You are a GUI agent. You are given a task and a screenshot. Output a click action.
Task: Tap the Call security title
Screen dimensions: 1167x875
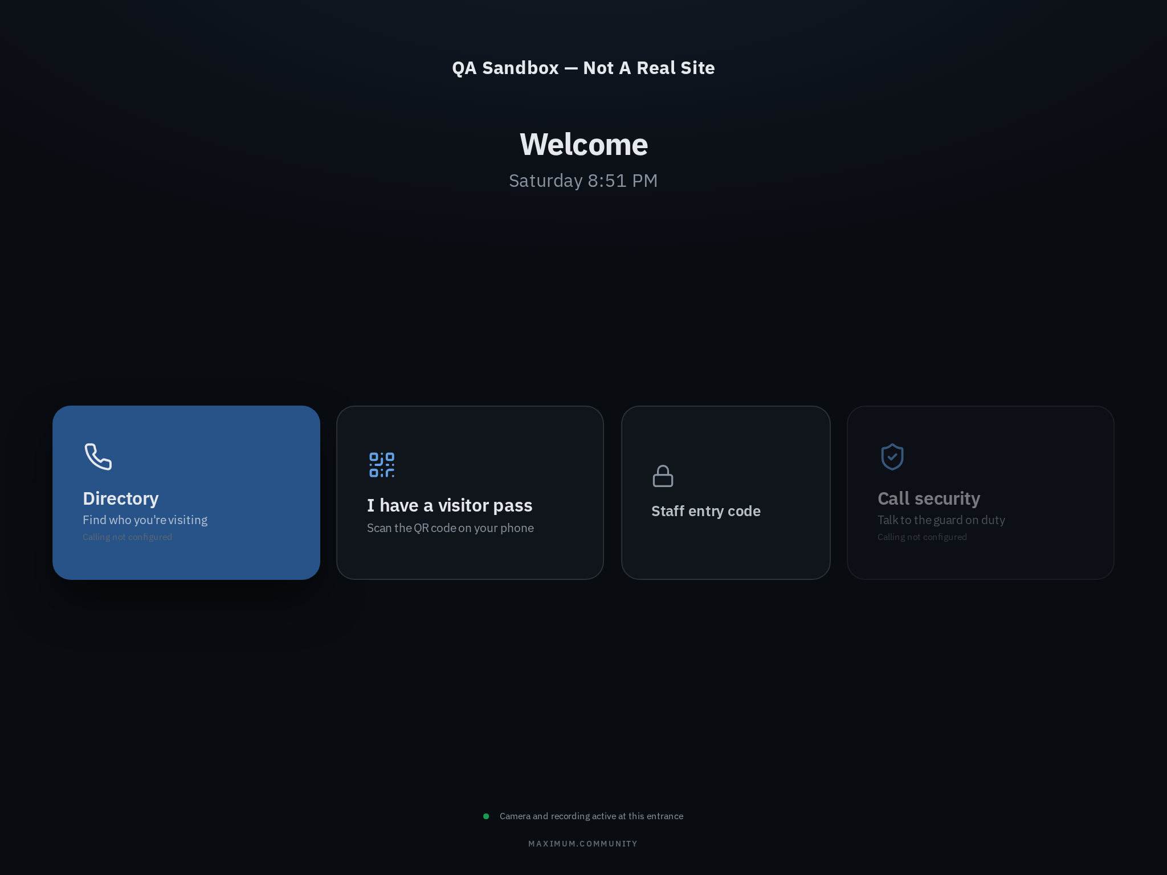click(x=929, y=498)
